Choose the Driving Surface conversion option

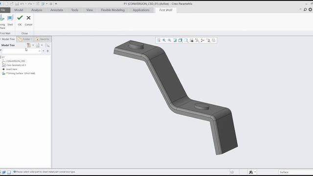pyautogui.click(x=2, y=22)
